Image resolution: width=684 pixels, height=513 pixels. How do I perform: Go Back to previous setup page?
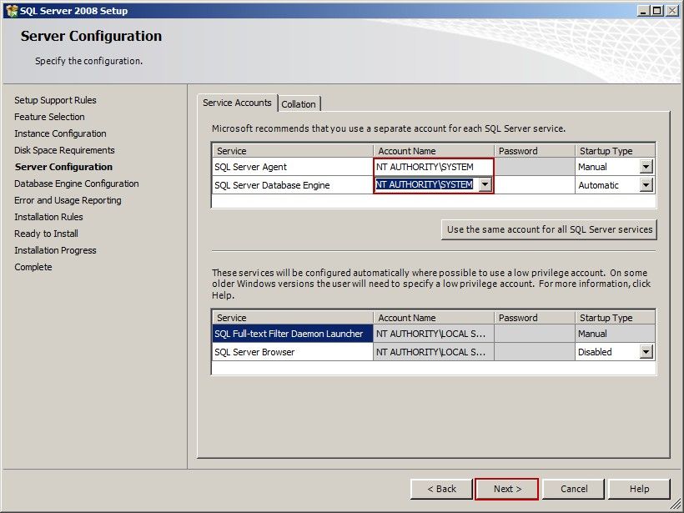click(x=441, y=489)
